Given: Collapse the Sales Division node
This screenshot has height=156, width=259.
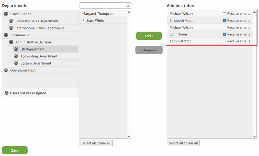Looking at the screenshot, I should click(6, 14).
